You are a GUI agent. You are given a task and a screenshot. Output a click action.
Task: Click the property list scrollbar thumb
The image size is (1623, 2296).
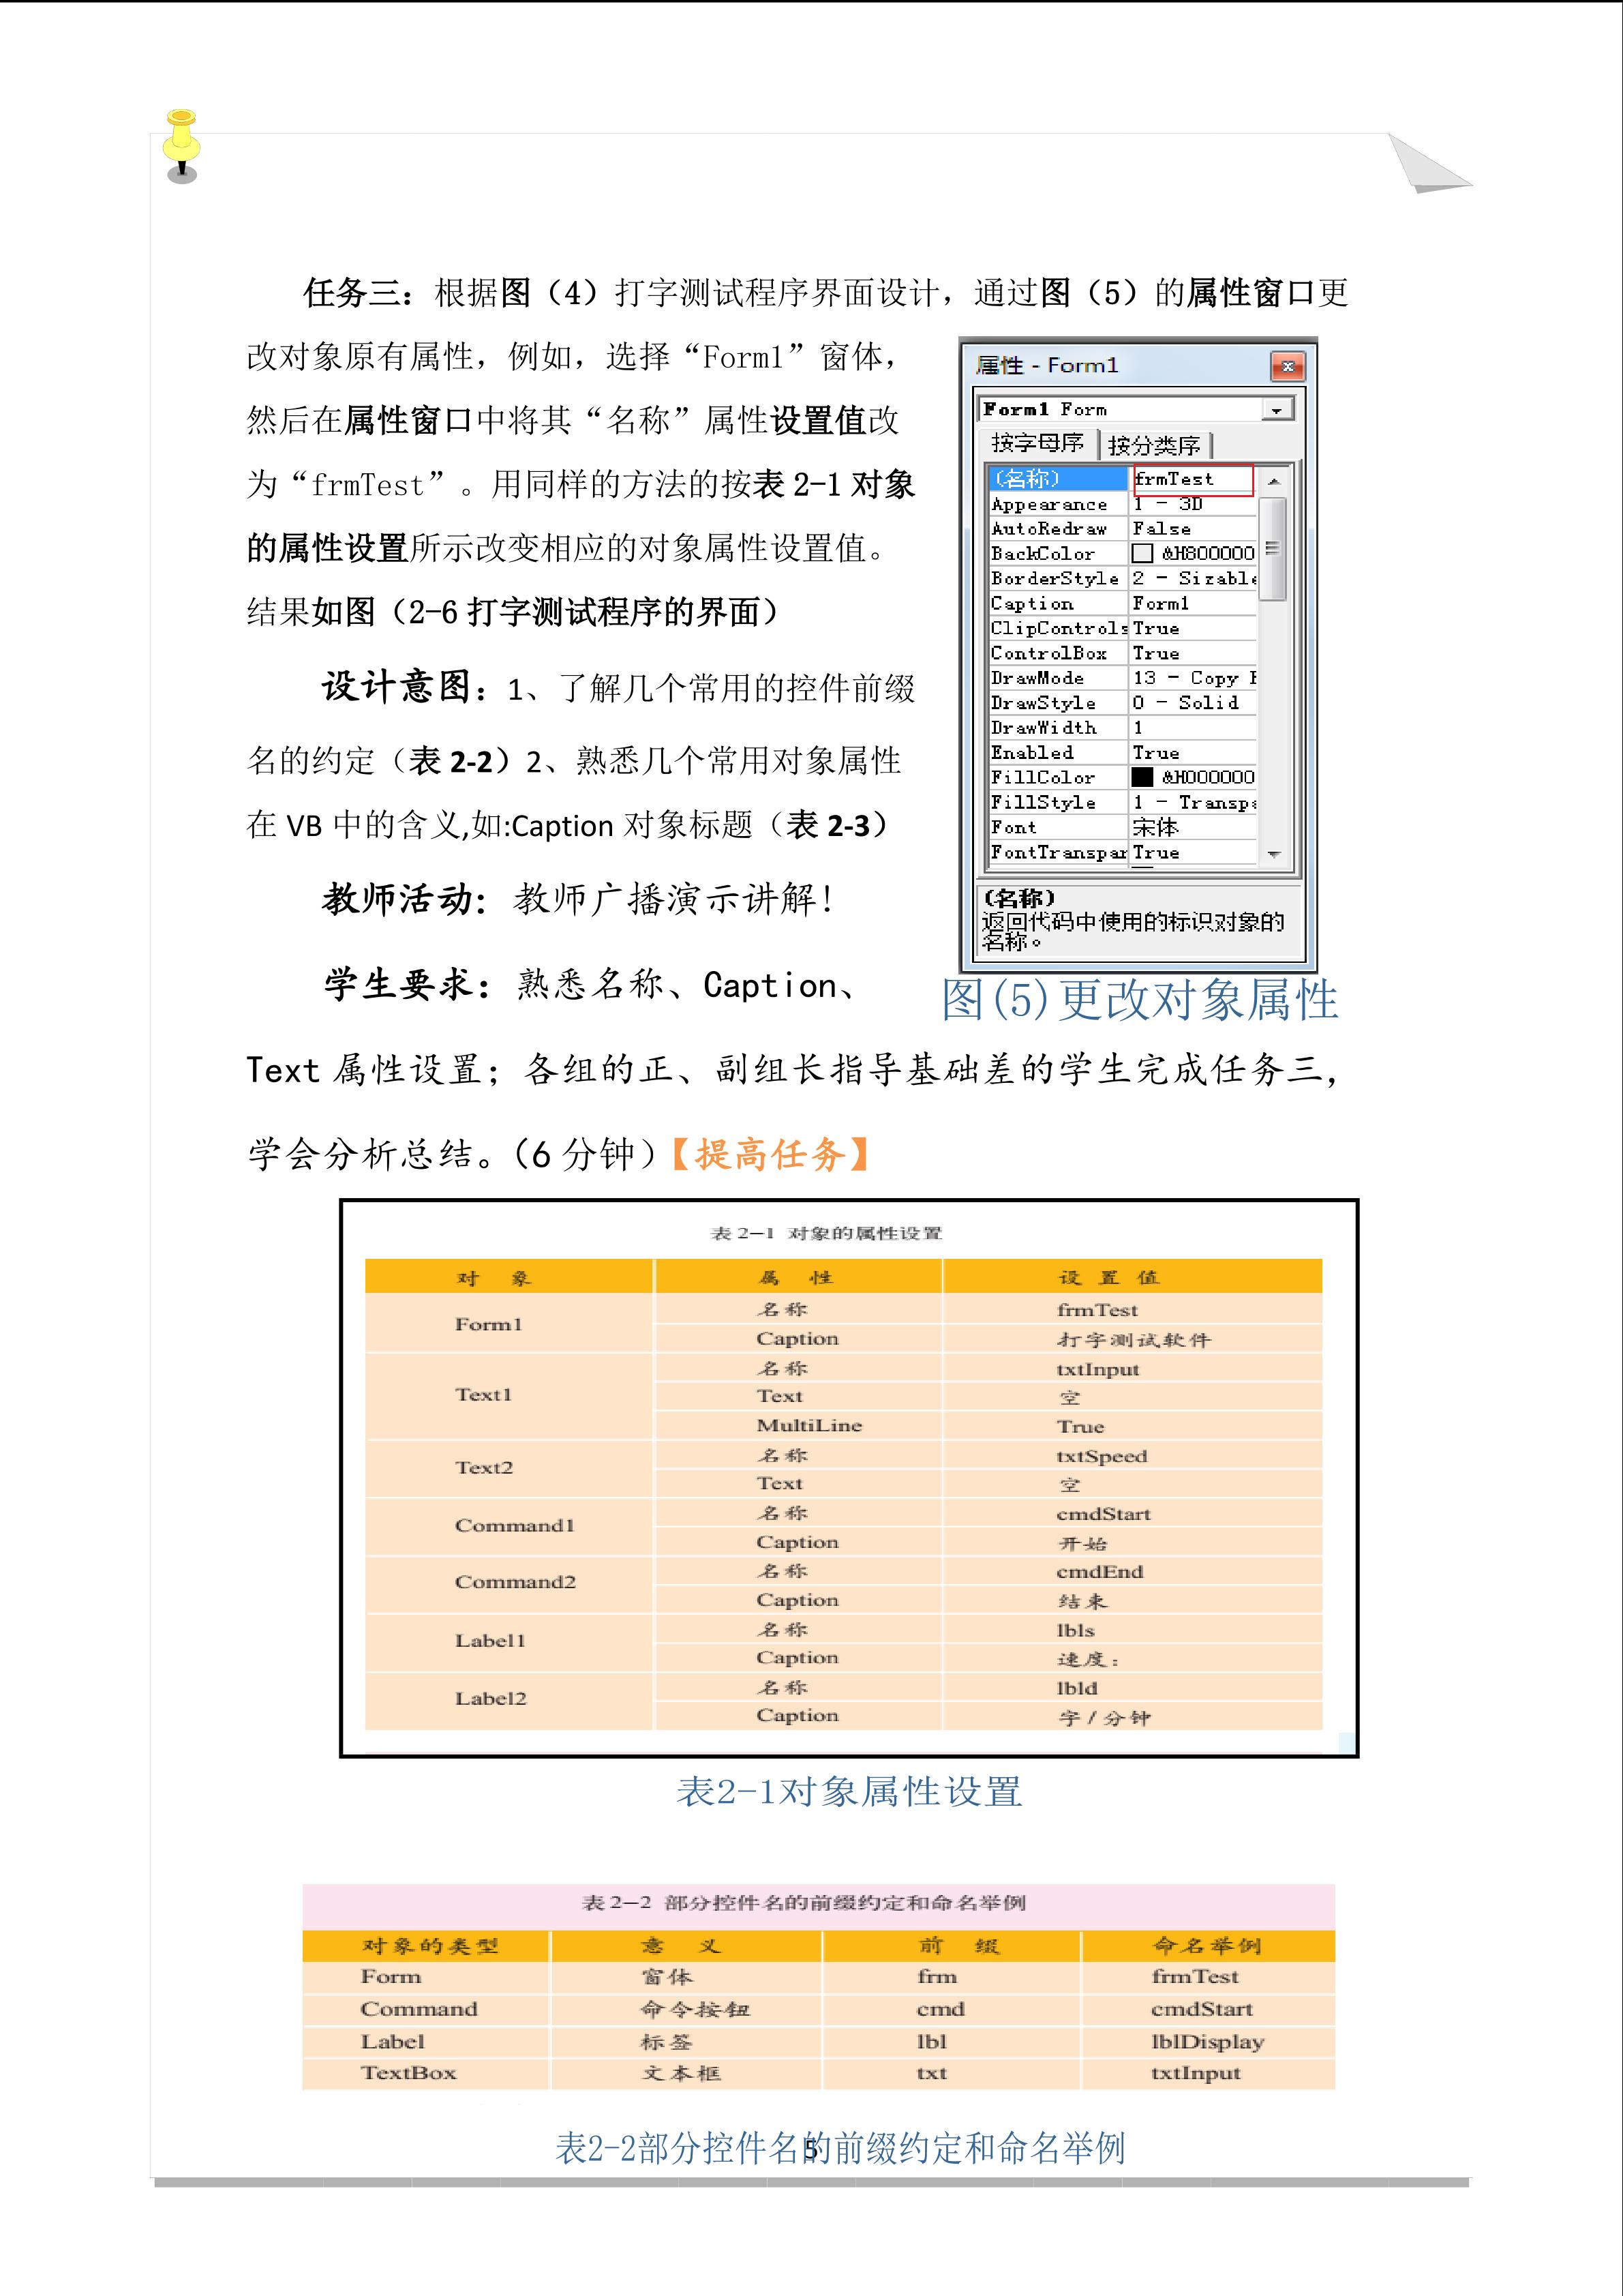(x=1272, y=548)
